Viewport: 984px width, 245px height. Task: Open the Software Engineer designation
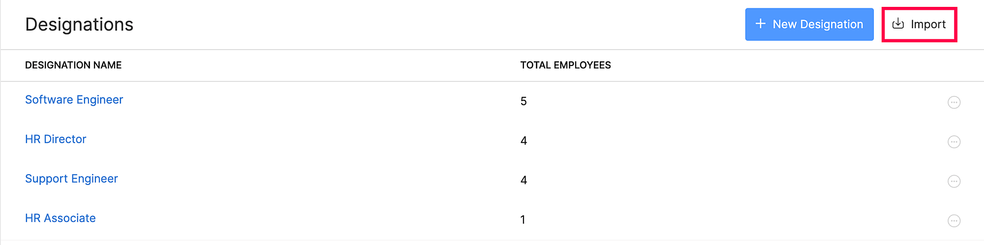tap(74, 100)
